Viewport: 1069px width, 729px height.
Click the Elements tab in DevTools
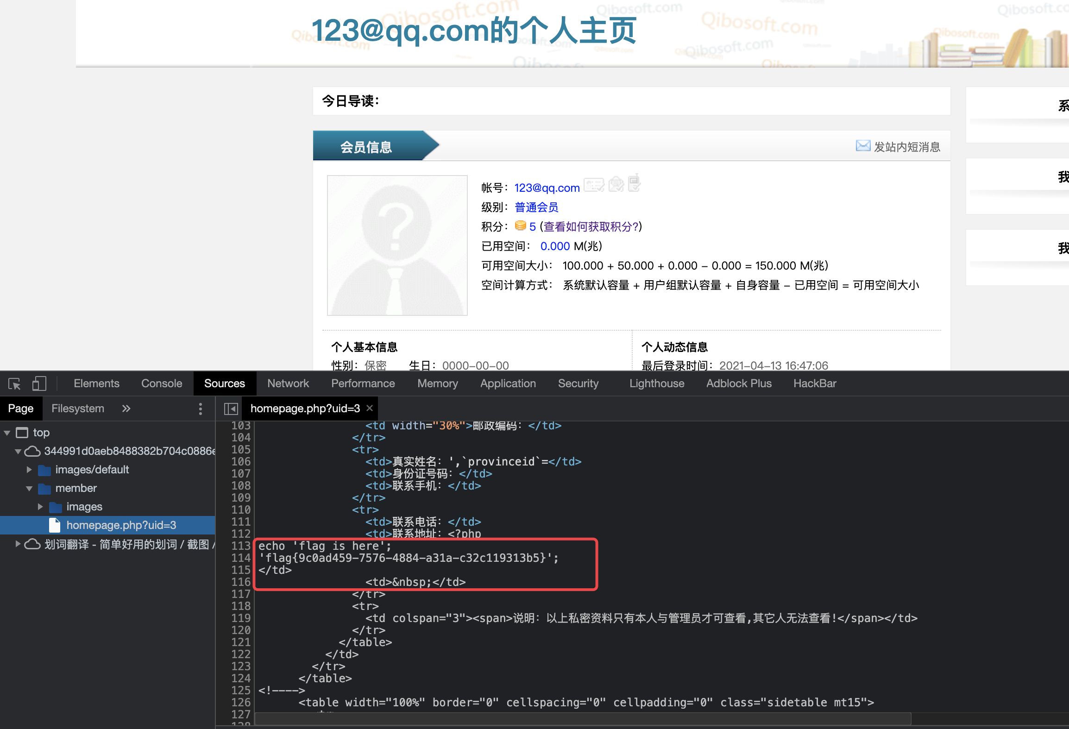click(96, 383)
